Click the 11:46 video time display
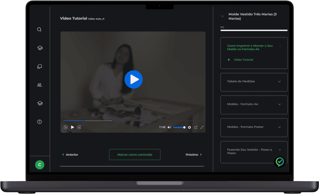 (162, 127)
